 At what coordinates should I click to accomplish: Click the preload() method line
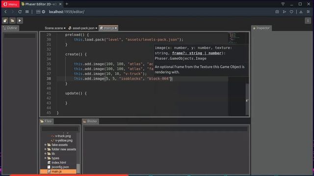[77, 35]
